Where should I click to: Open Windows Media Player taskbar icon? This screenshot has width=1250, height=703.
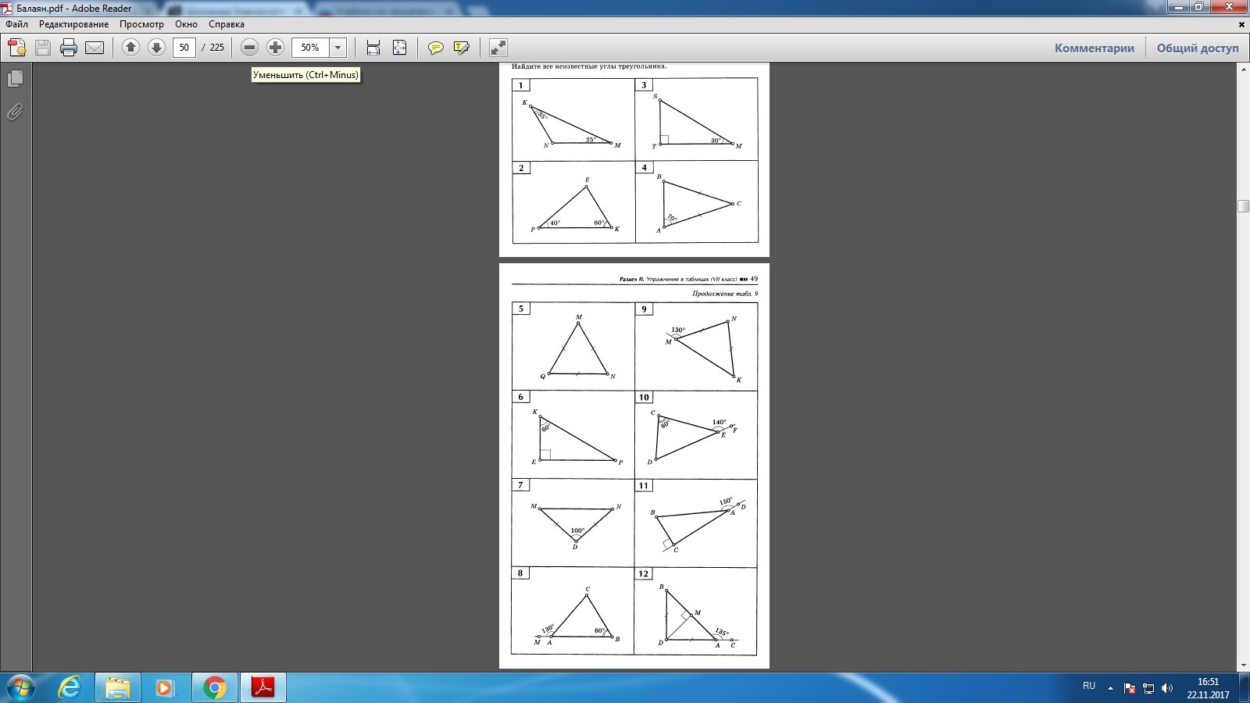tap(166, 687)
